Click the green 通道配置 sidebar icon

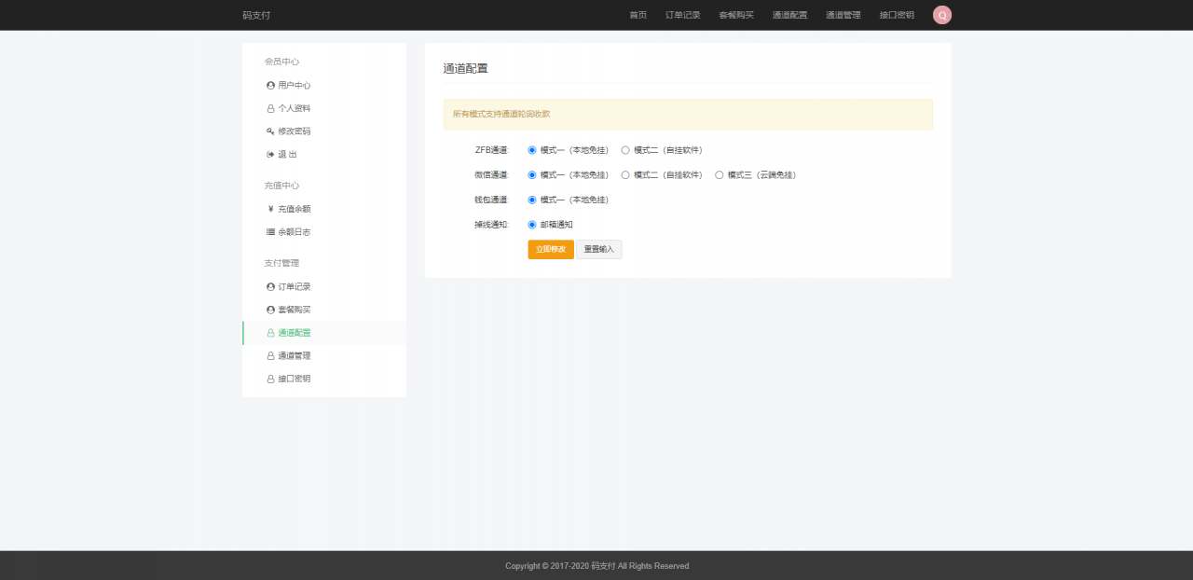point(269,332)
